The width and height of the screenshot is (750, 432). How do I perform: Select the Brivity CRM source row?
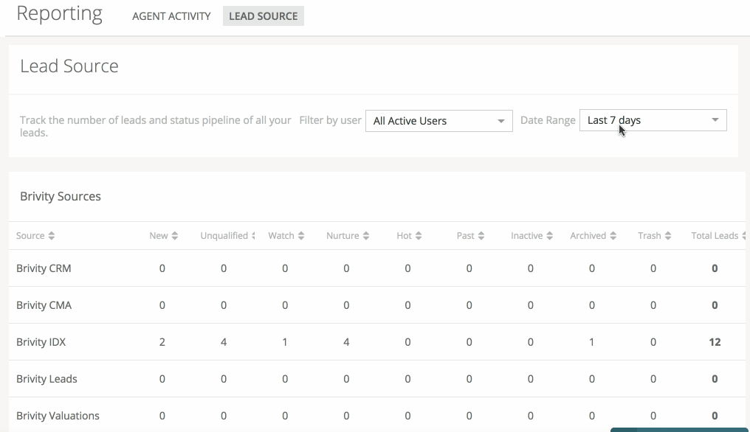click(377, 268)
